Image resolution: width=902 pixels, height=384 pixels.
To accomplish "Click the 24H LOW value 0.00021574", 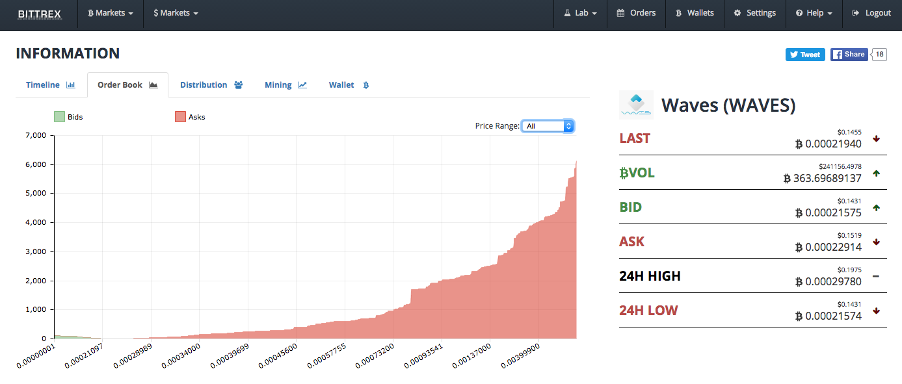I will (x=828, y=316).
